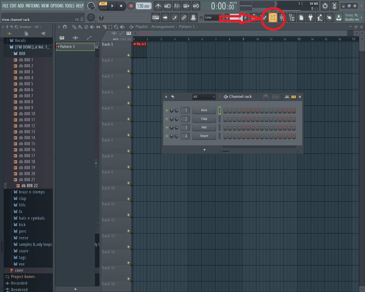Select the Mute tool in playlist toolbar
This screenshot has width=365, height=292.
(92, 27)
